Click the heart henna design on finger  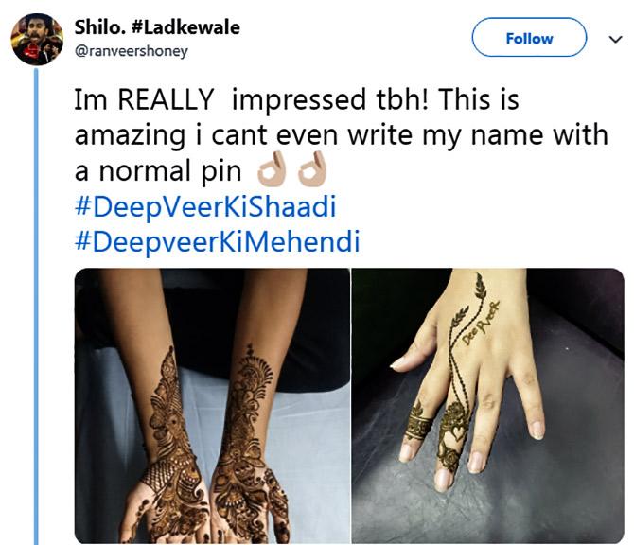458,434
